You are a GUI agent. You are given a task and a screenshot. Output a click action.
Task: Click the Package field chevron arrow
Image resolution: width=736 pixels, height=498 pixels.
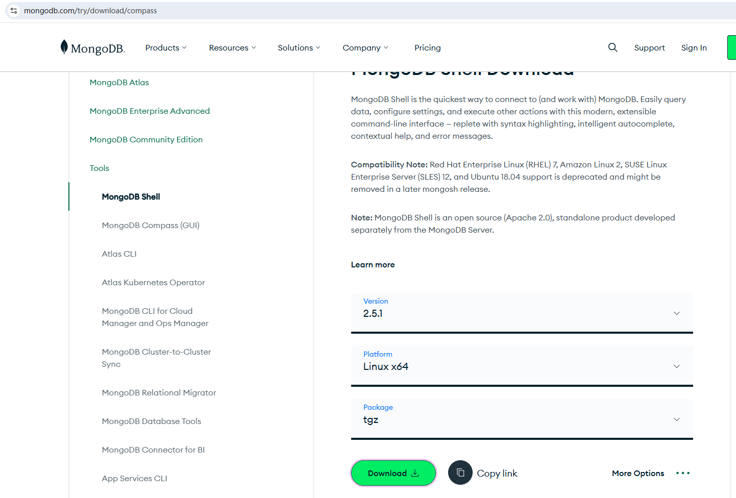(x=677, y=419)
